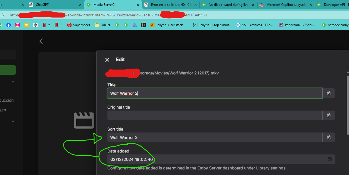Click the Netflix bookmark icon

(45, 25)
